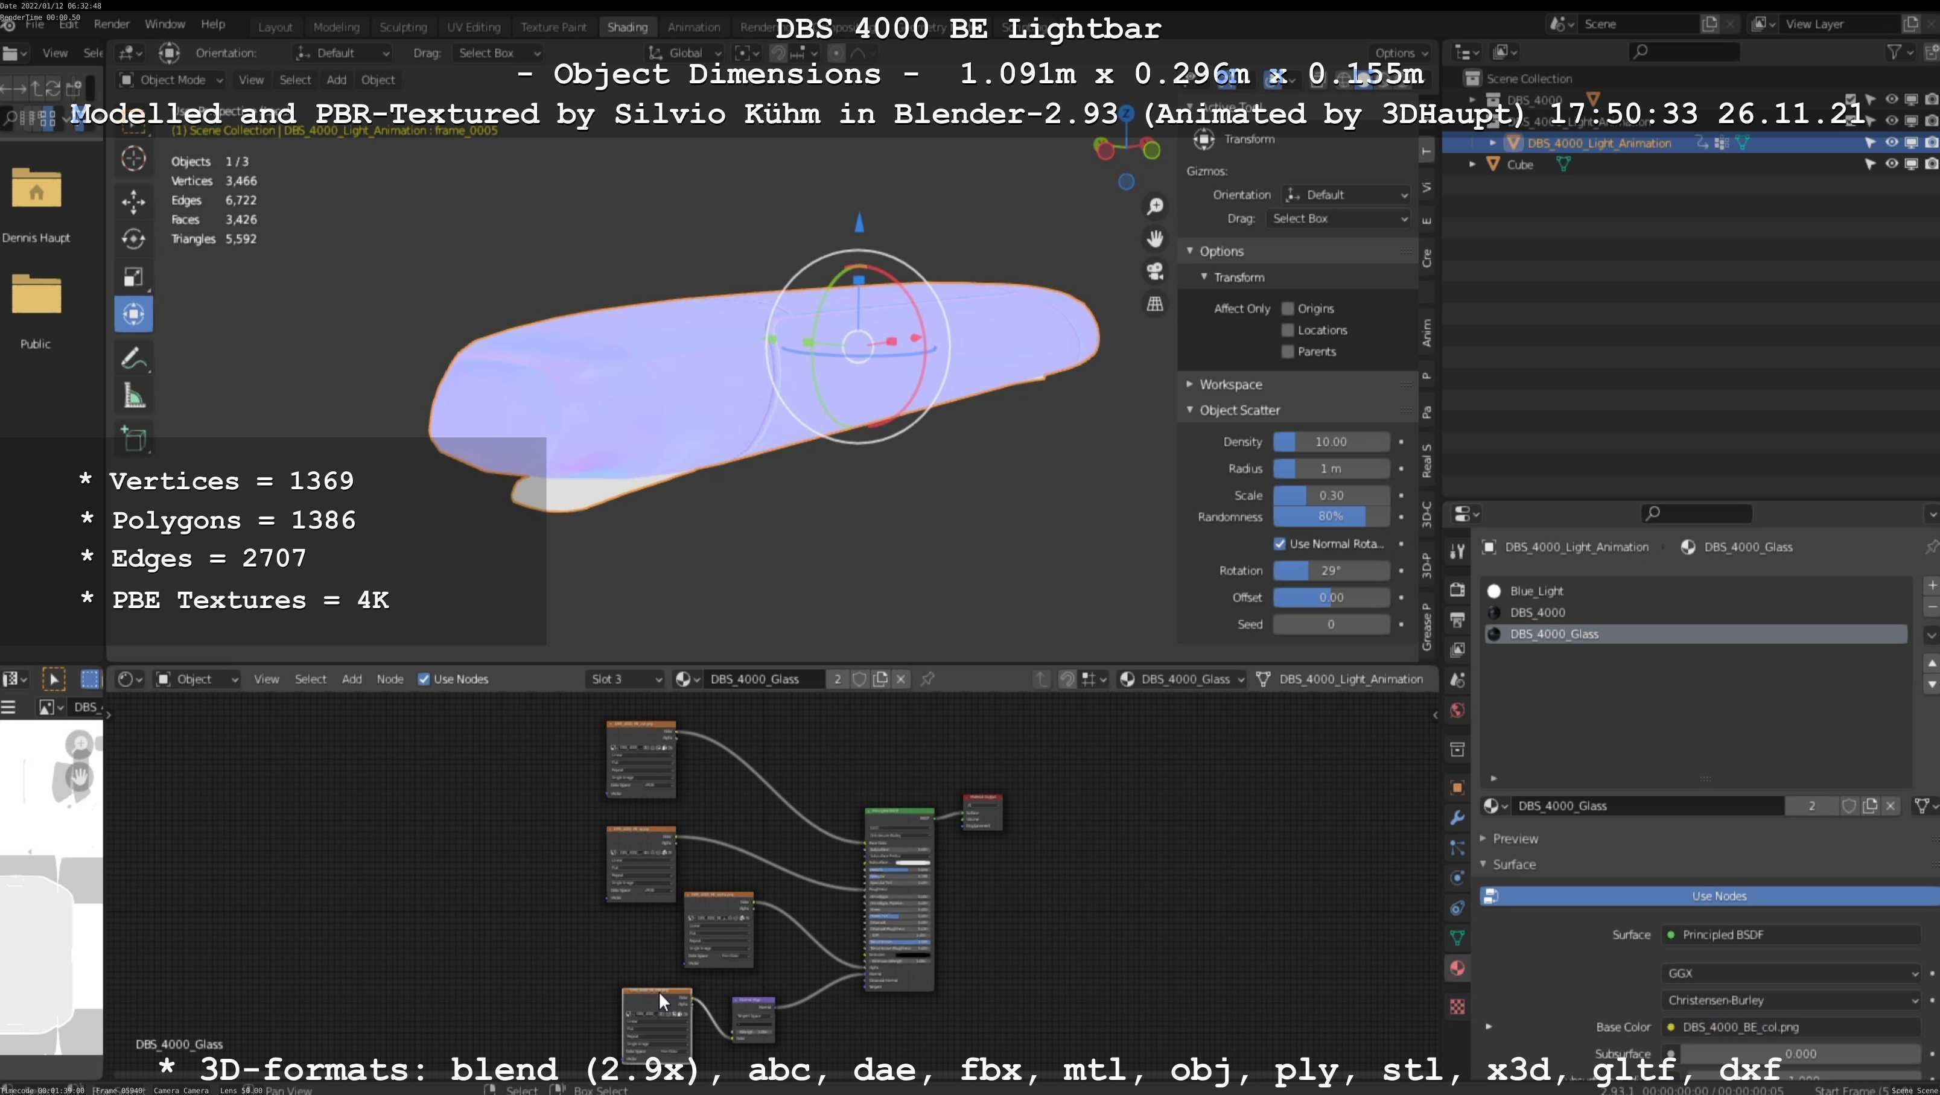Open the Render properties tab icon
This screenshot has height=1095, width=1940.
point(1457,589)
